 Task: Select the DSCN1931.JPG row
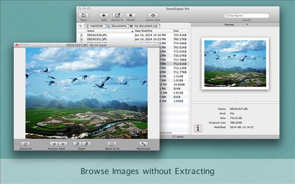coord(132,39)
